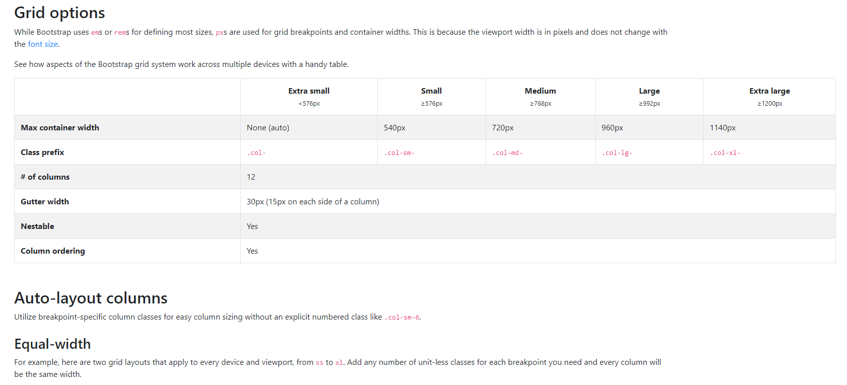Click the 'Nestable' row label

[37, 226]
